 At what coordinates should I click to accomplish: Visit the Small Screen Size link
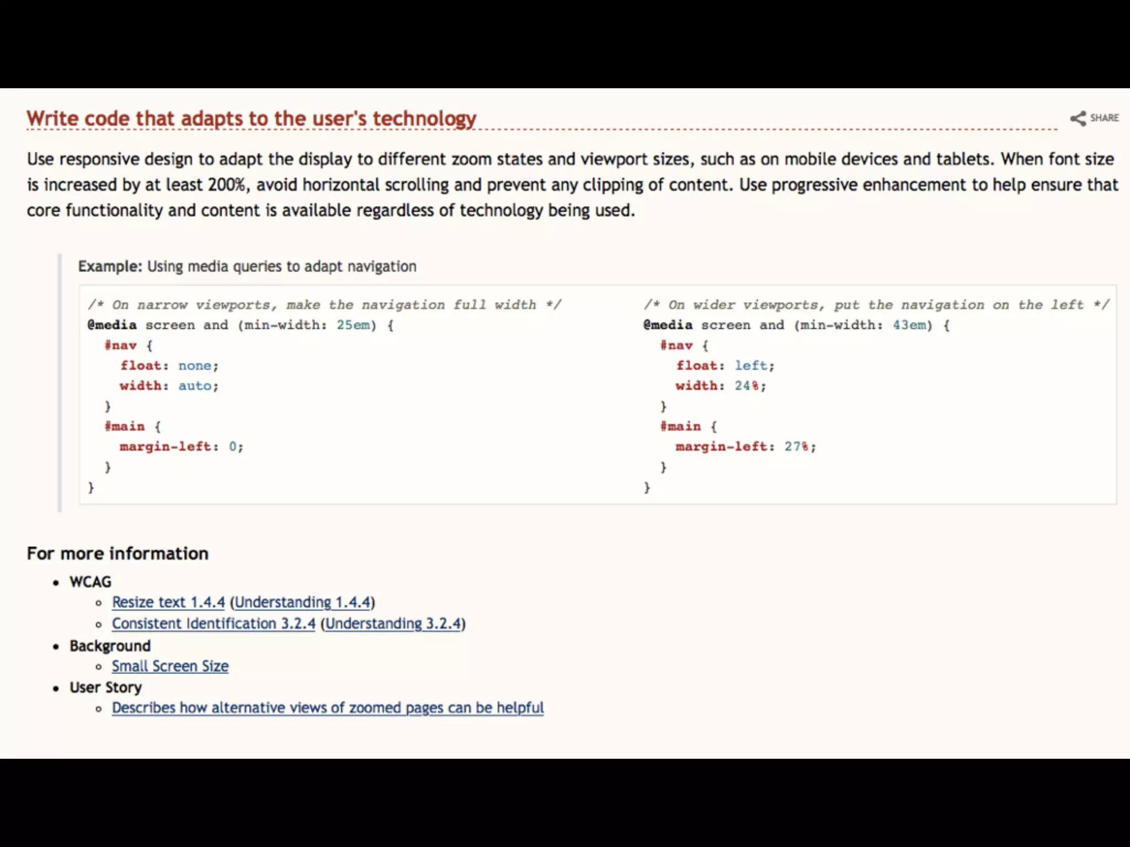170,666
